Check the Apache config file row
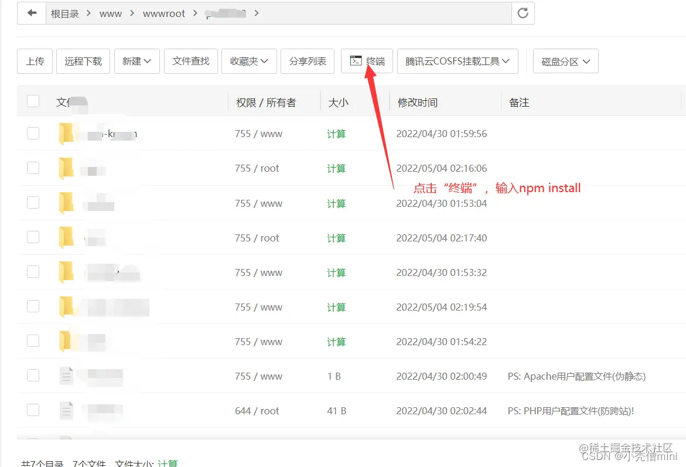Image resolution: width=686 pixels, height=467 pixels. [33, 375]
